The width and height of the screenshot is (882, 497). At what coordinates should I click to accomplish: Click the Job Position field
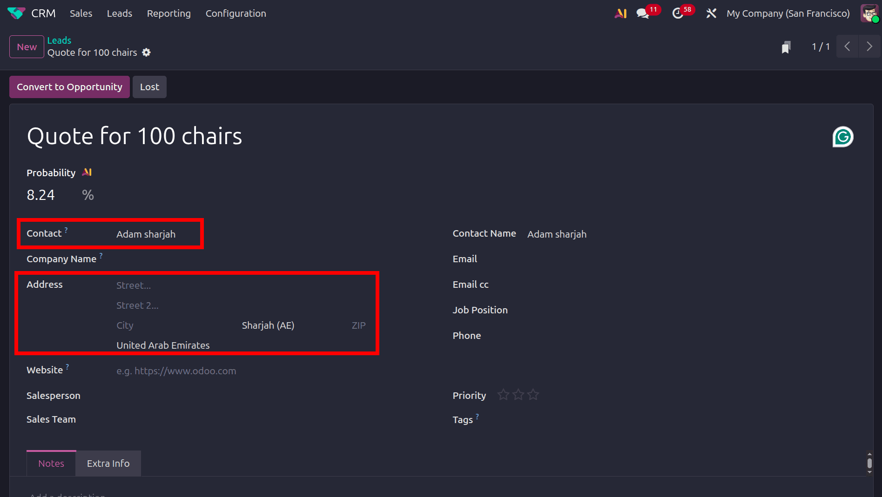pos(688,310)
